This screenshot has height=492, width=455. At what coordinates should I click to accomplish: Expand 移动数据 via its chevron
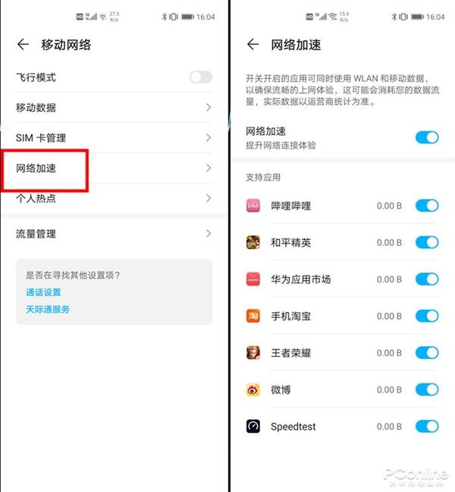coord(209,108)
